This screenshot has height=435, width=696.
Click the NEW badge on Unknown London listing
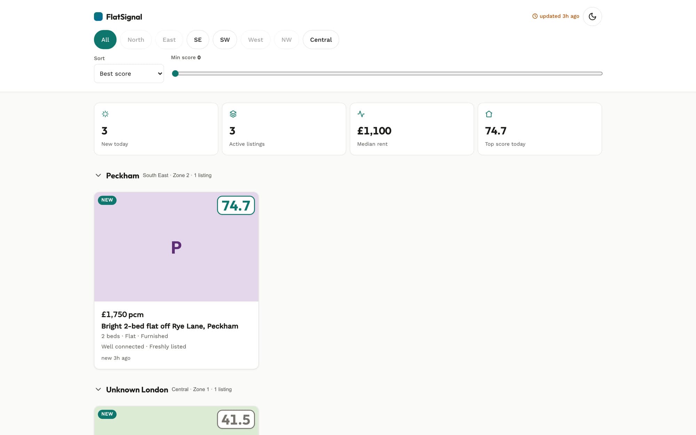click(x=107, y=414)
